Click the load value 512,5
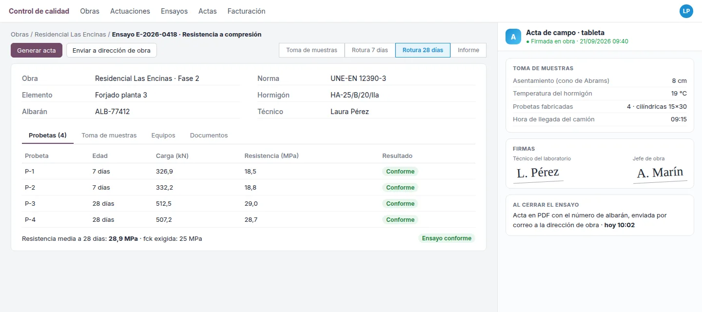Viewport: 702px width, 312px height. pos(164,204)
